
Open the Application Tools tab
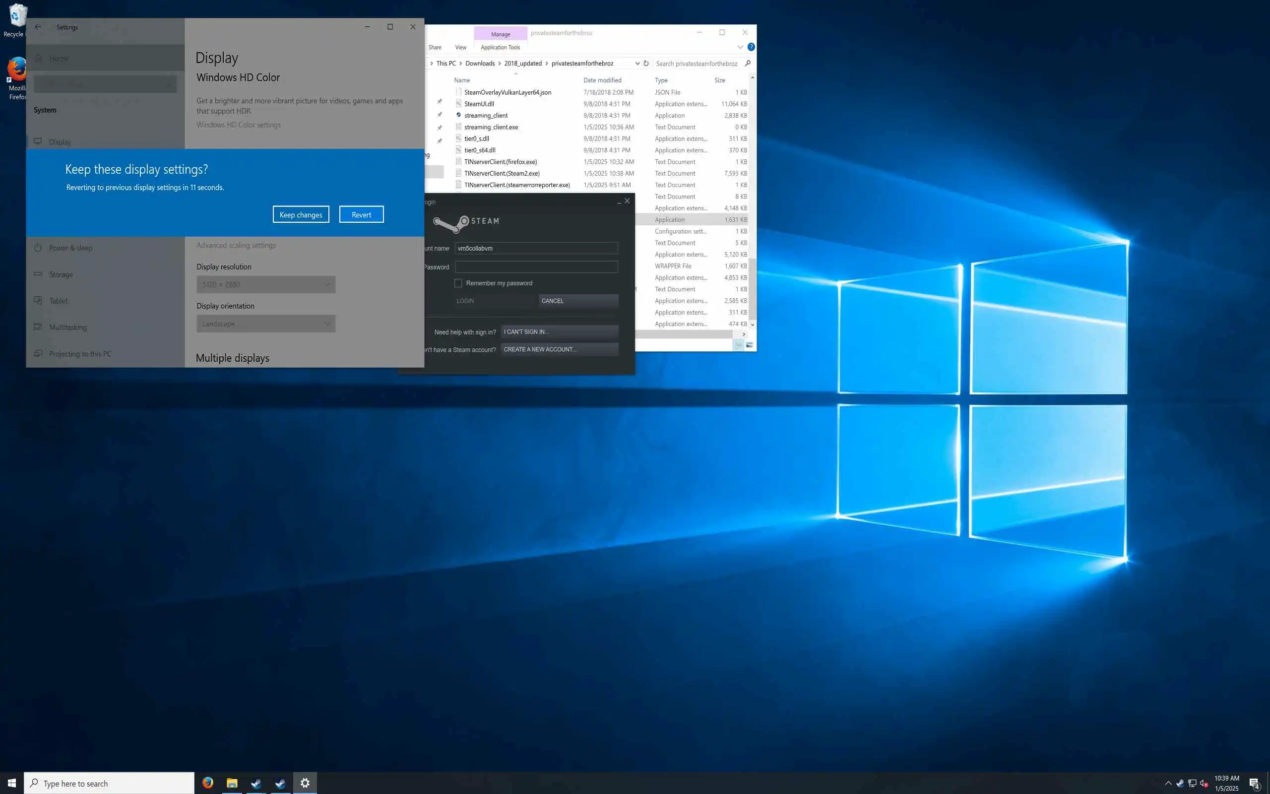(500, 47)
